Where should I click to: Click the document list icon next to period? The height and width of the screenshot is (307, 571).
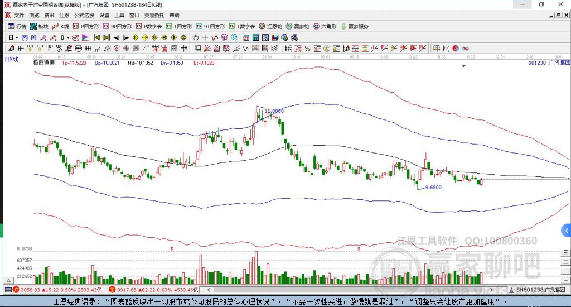33,37
